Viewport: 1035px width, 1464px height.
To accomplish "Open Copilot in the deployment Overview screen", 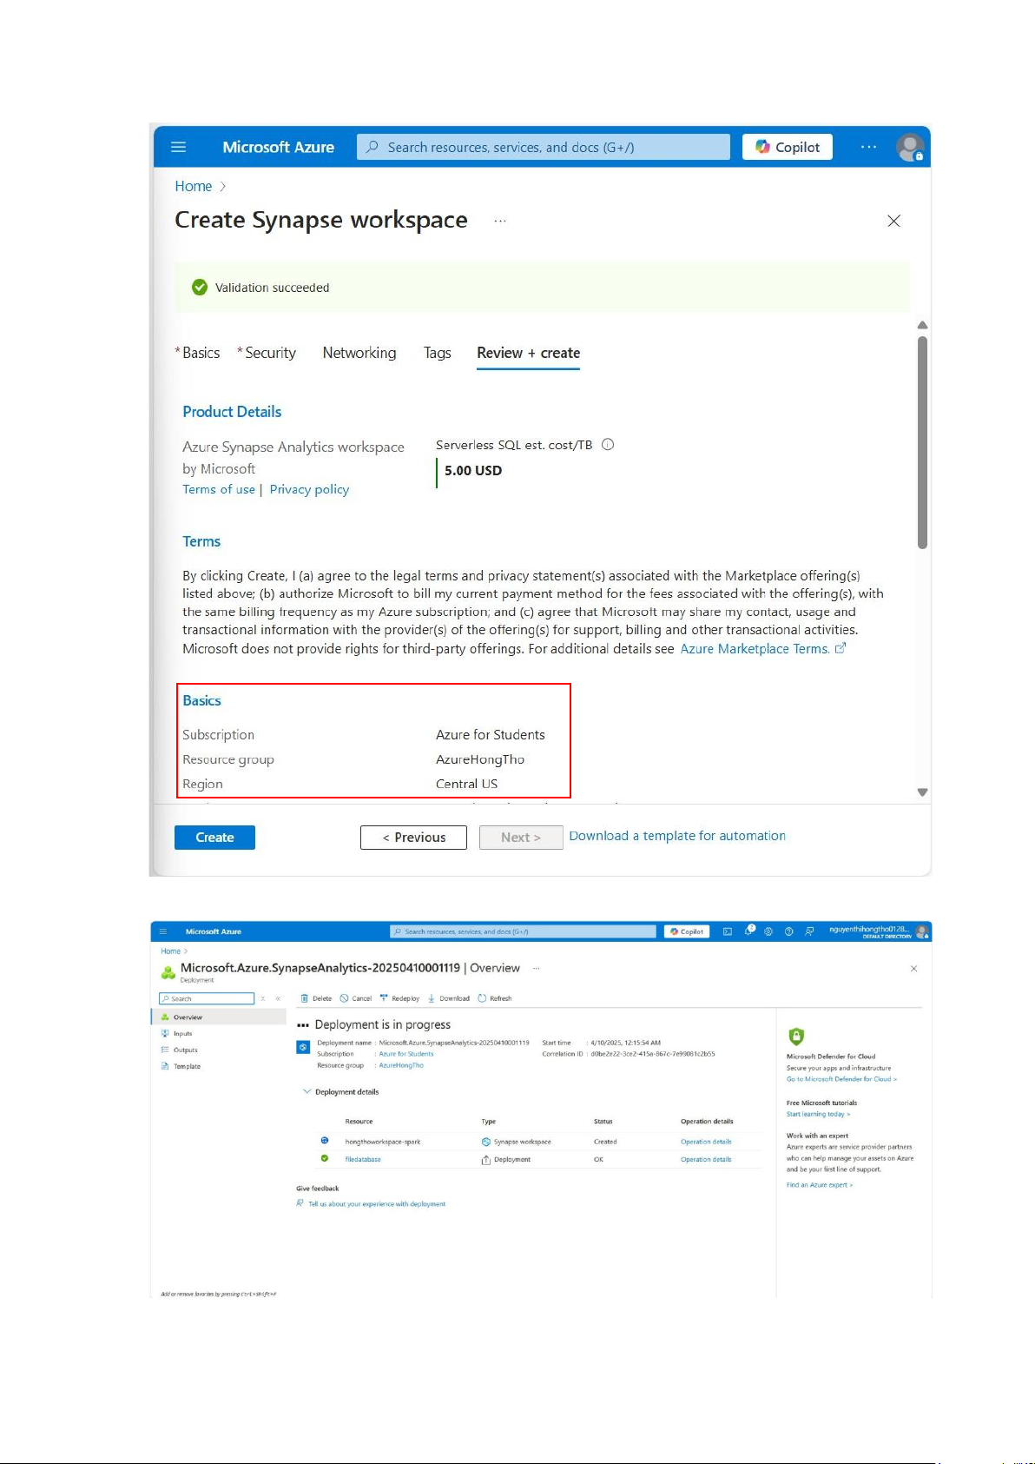I will click(x=687, y=931).
